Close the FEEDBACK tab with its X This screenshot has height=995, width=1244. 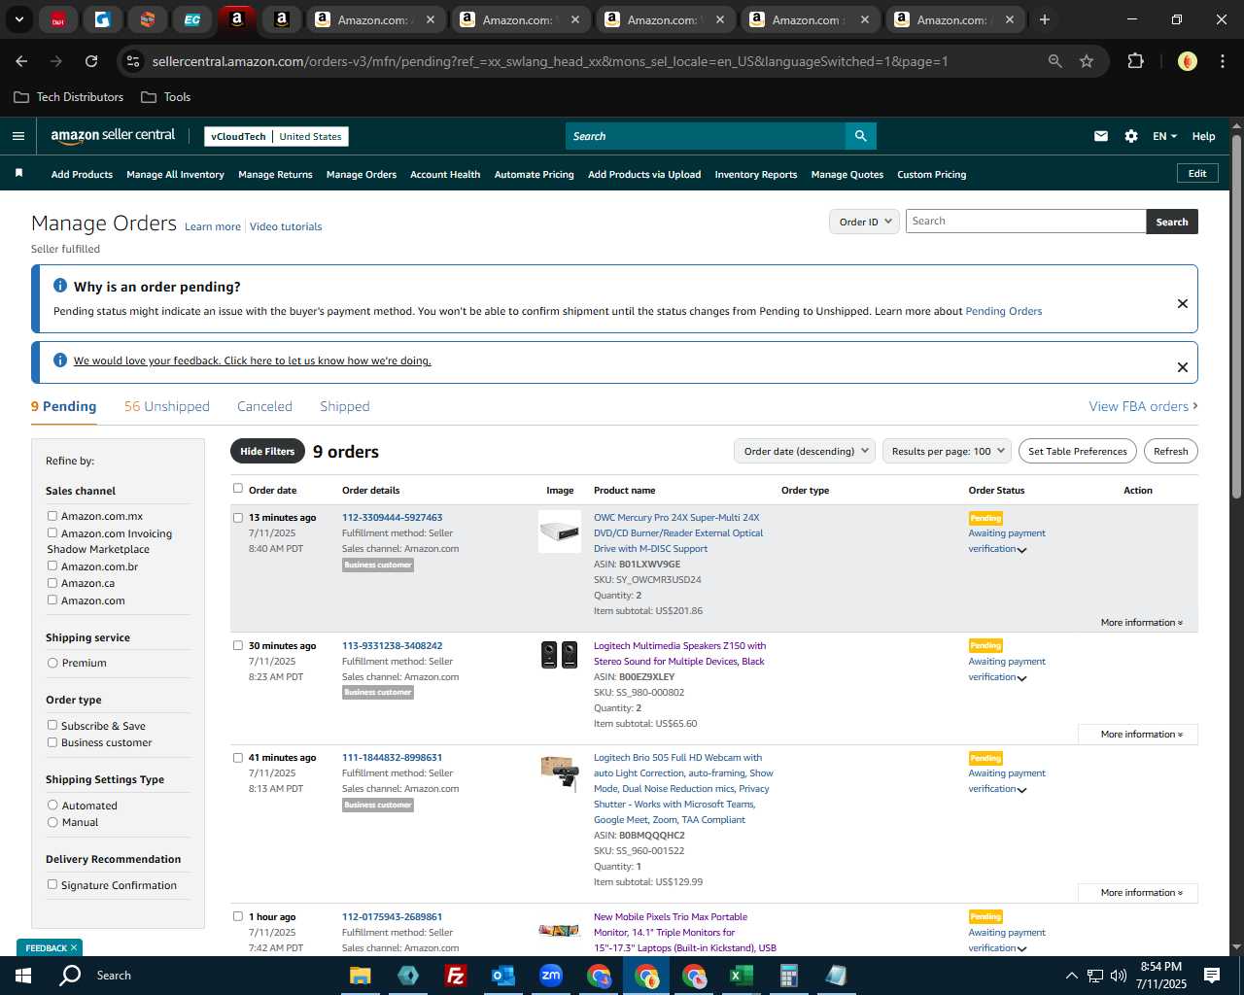point(73,947)
